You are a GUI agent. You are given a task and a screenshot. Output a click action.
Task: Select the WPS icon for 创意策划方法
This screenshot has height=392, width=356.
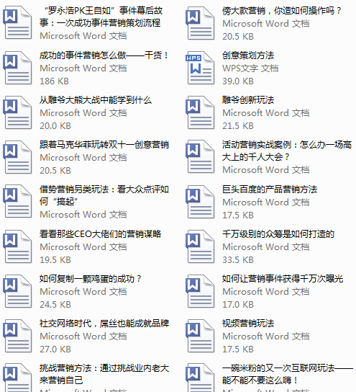point(200,68)
